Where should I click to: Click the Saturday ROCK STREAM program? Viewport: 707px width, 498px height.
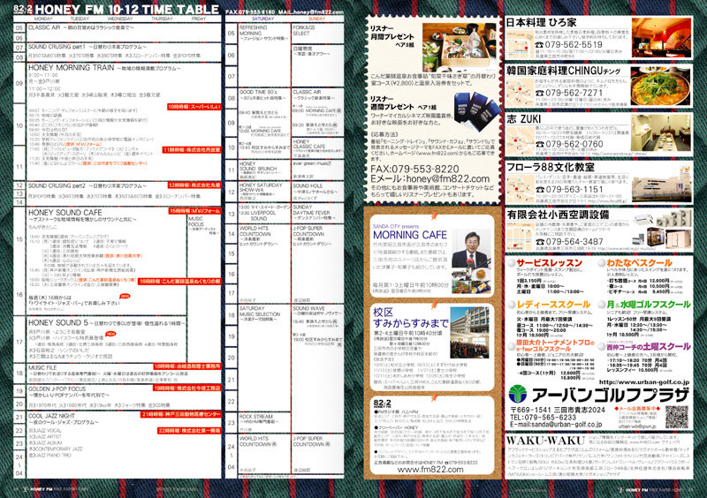coord(256,417)
